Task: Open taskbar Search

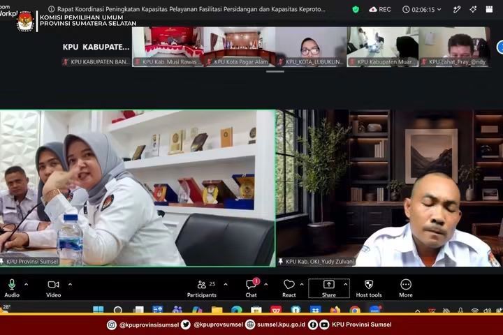Action: [118, 310]
